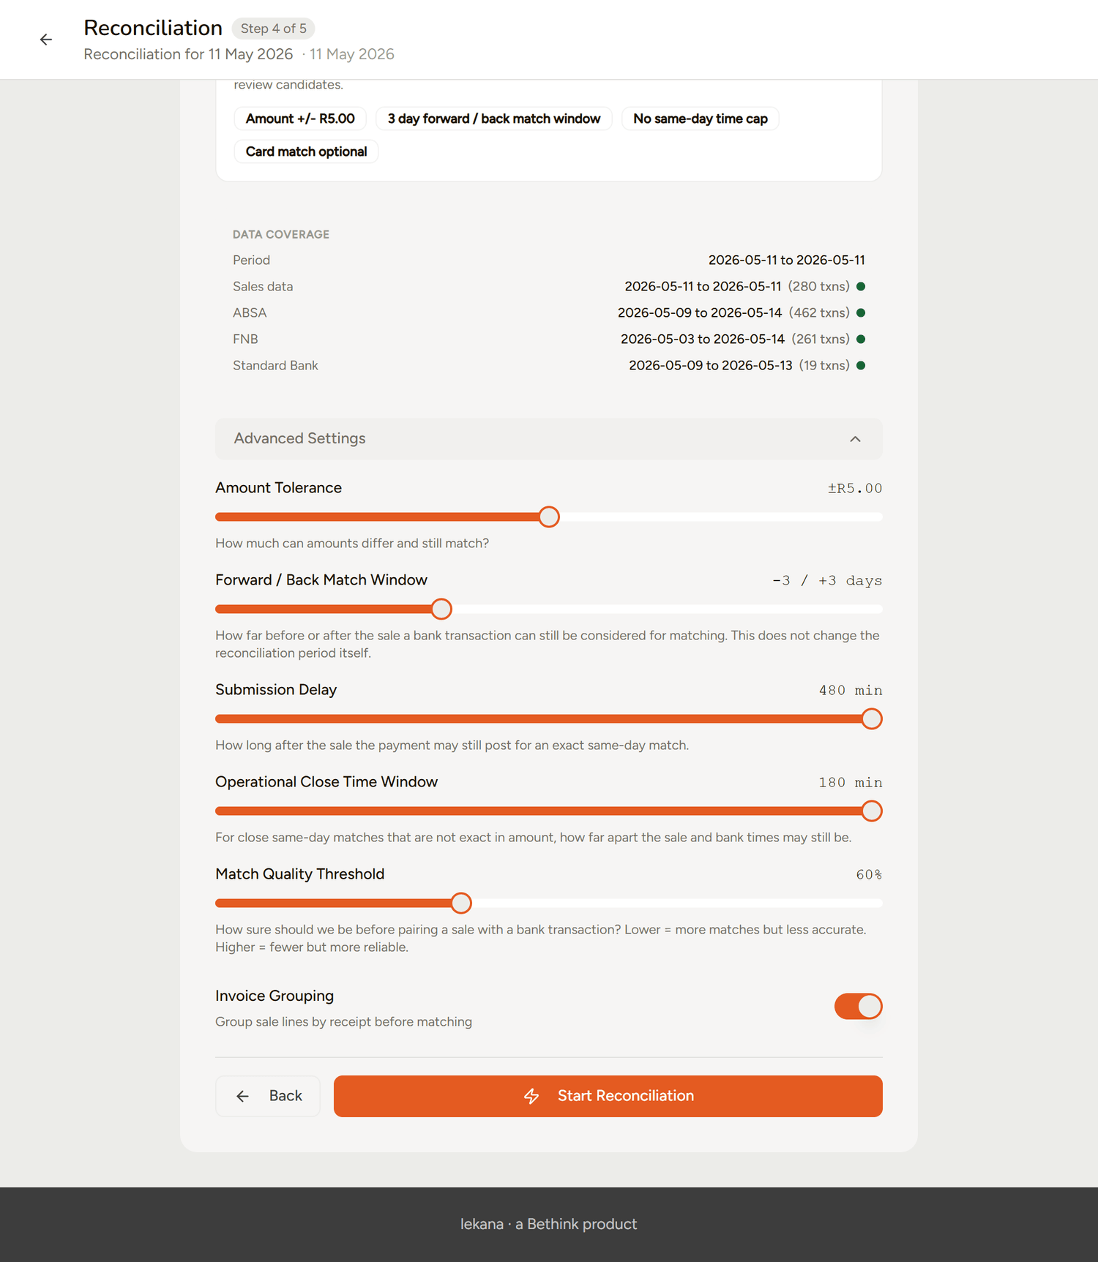
Task: Click the Reconciliation for 11 May 2026 subtitle
Action: (x=188, y=54)
